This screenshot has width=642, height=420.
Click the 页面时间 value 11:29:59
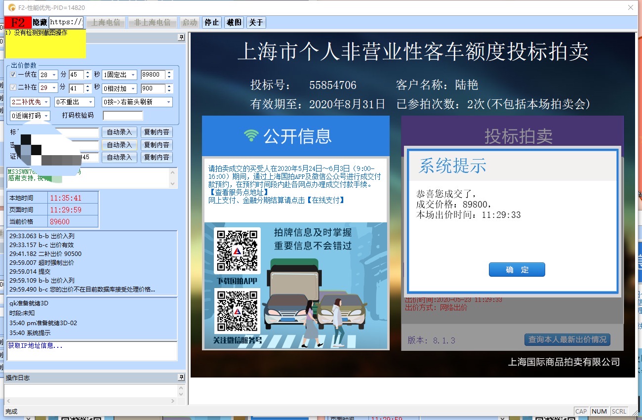[66, 210]
